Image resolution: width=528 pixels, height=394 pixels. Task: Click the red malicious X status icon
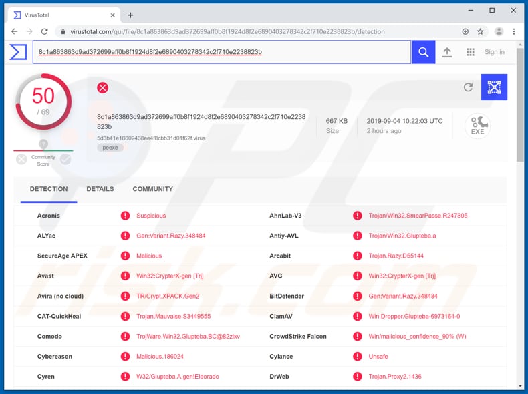(x=103, y=88)
